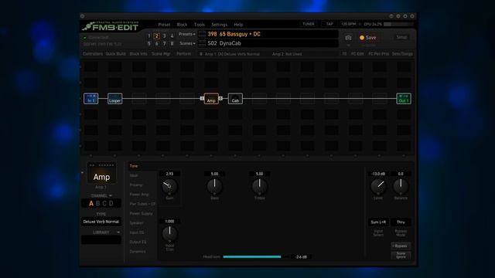
Task: Select the Cab block on the grid
Action: click(x=235, y=99)
